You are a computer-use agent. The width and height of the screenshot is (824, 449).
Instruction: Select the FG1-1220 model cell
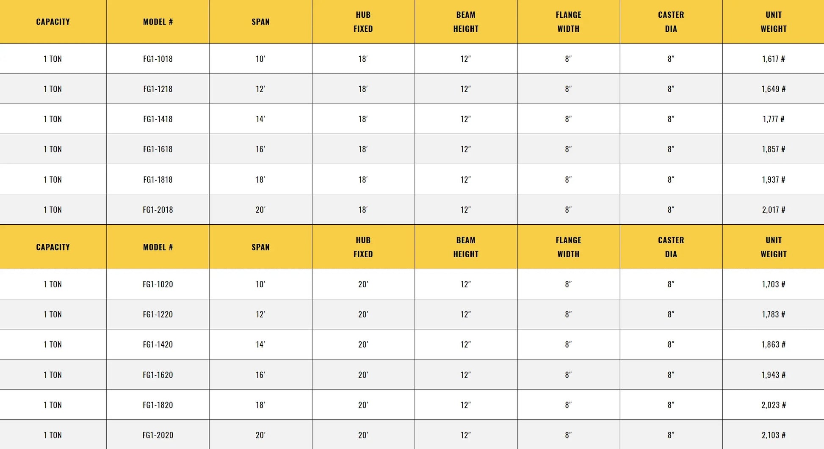click(x=158, y=314)
